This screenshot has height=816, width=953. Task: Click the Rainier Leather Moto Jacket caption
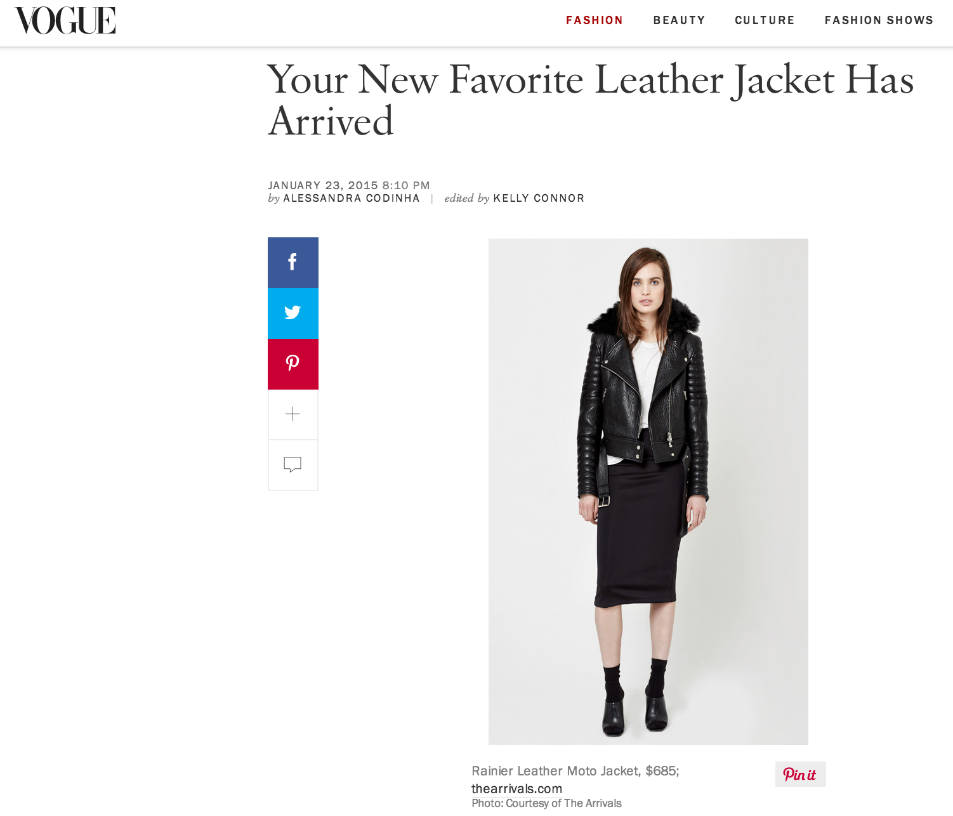click(x=575, y=771)
